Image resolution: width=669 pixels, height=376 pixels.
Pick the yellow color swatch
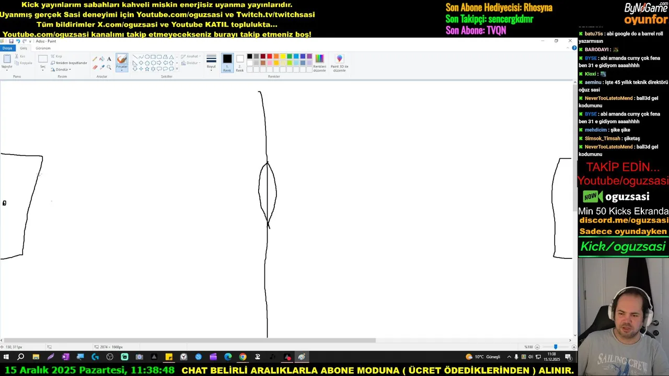point(283,56)
